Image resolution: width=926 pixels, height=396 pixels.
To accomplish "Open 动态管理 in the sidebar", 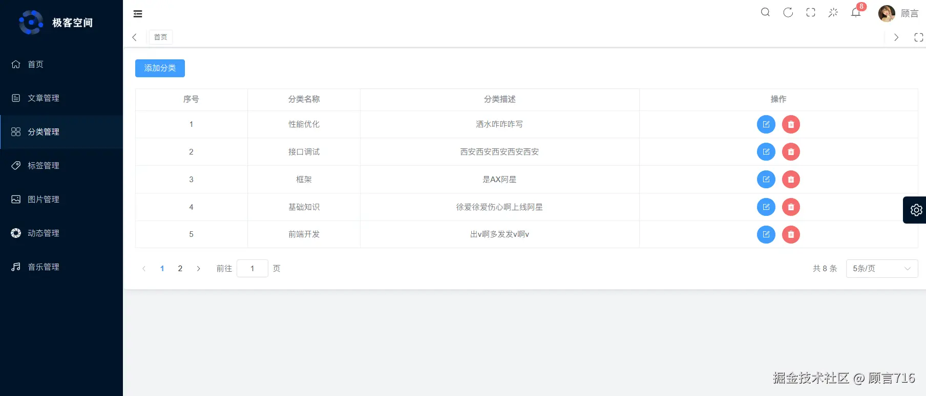I will [x=61, y=233].
